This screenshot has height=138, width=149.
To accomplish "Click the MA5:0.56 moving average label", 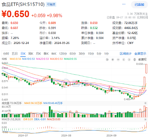I will pos(15,59).
